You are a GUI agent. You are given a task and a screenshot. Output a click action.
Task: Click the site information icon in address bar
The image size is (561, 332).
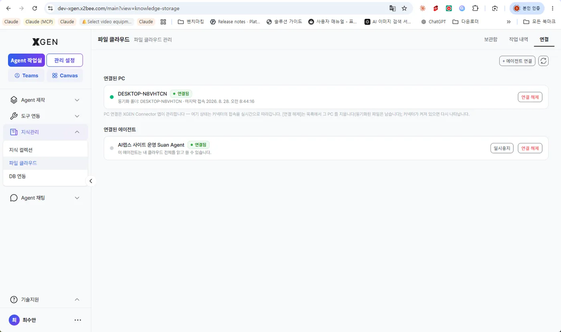(x=50, y=8)
